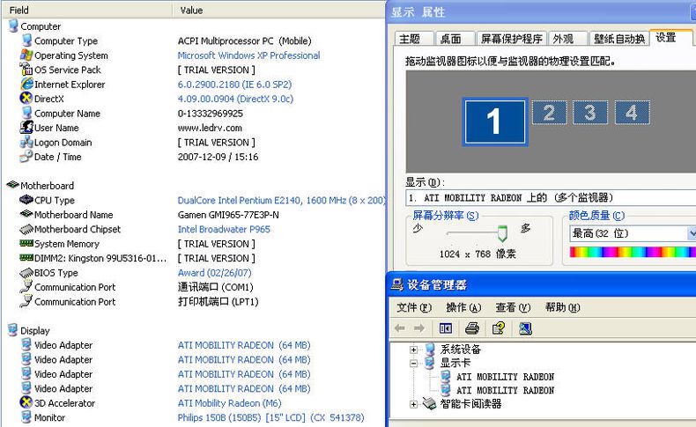This screenshot has width=696, height=427.
Task: Click the DIMM2 Kingston memory icon
Action: [x=26, y=258]
